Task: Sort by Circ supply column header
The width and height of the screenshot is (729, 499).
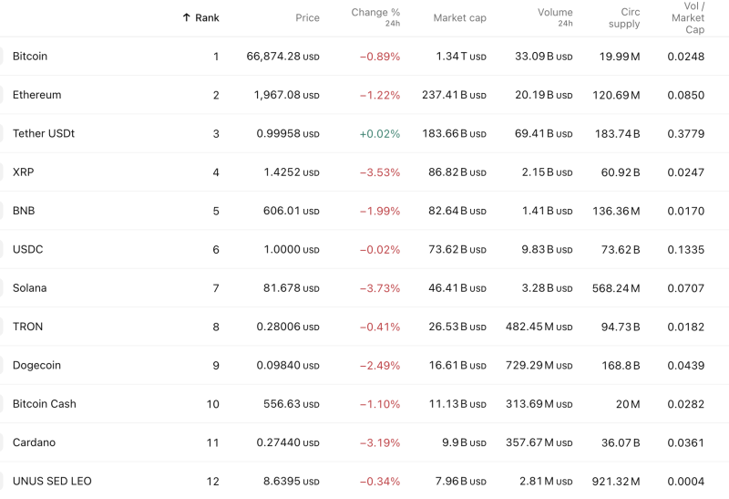Action: [624, 17]
